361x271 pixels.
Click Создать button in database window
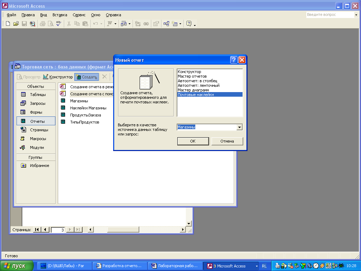pyautogui.click(x=87, y=77)
